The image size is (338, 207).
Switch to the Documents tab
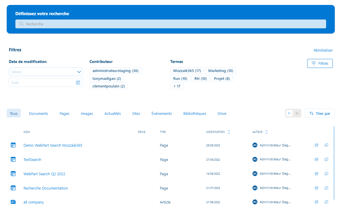(x=39, y=113)
